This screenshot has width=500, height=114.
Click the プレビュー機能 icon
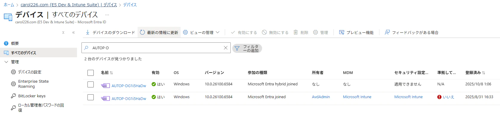coord(342,32)
